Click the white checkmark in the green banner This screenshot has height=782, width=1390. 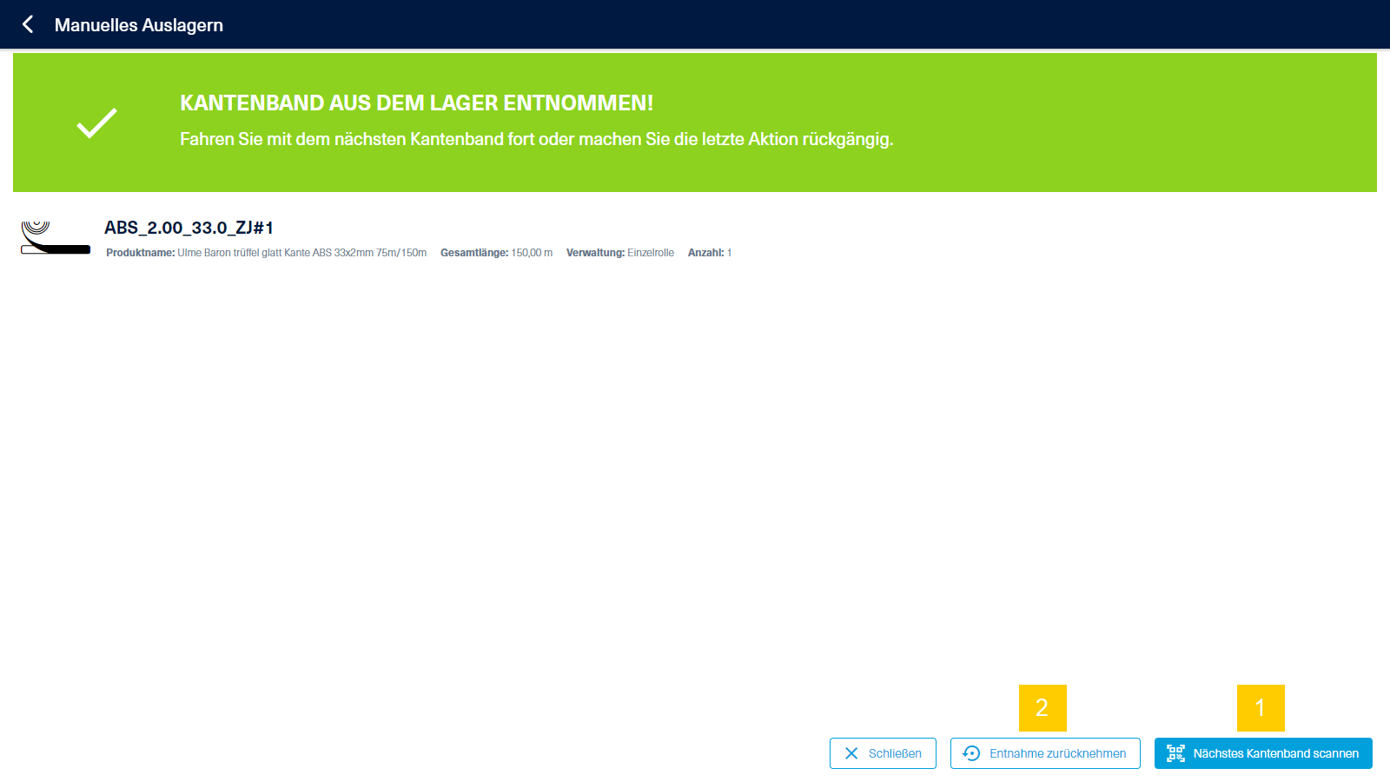[96, 123]
